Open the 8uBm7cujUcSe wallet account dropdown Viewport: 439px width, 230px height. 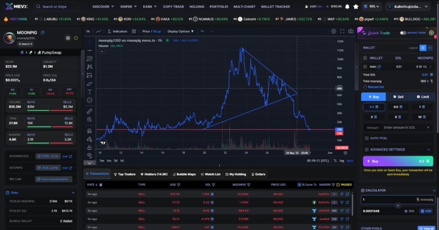408,6
